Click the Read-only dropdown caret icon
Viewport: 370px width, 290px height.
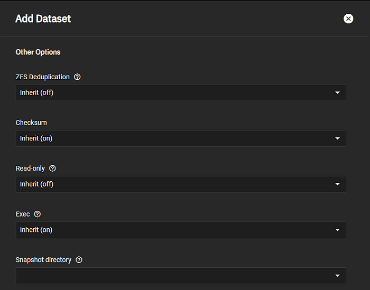pos(337,184)
